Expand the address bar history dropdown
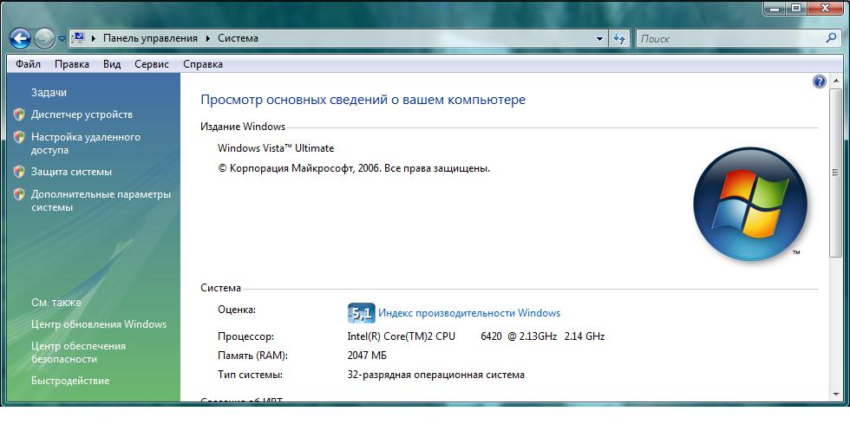This screenshot has width=850, height=444. [x=599, y=39]
